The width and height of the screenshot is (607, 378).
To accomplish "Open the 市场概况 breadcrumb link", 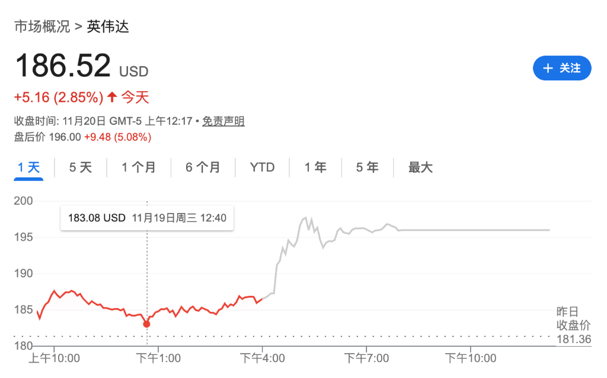I will point(41,27).
